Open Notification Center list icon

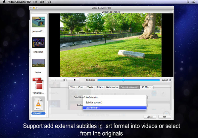[x=193, y=2]
